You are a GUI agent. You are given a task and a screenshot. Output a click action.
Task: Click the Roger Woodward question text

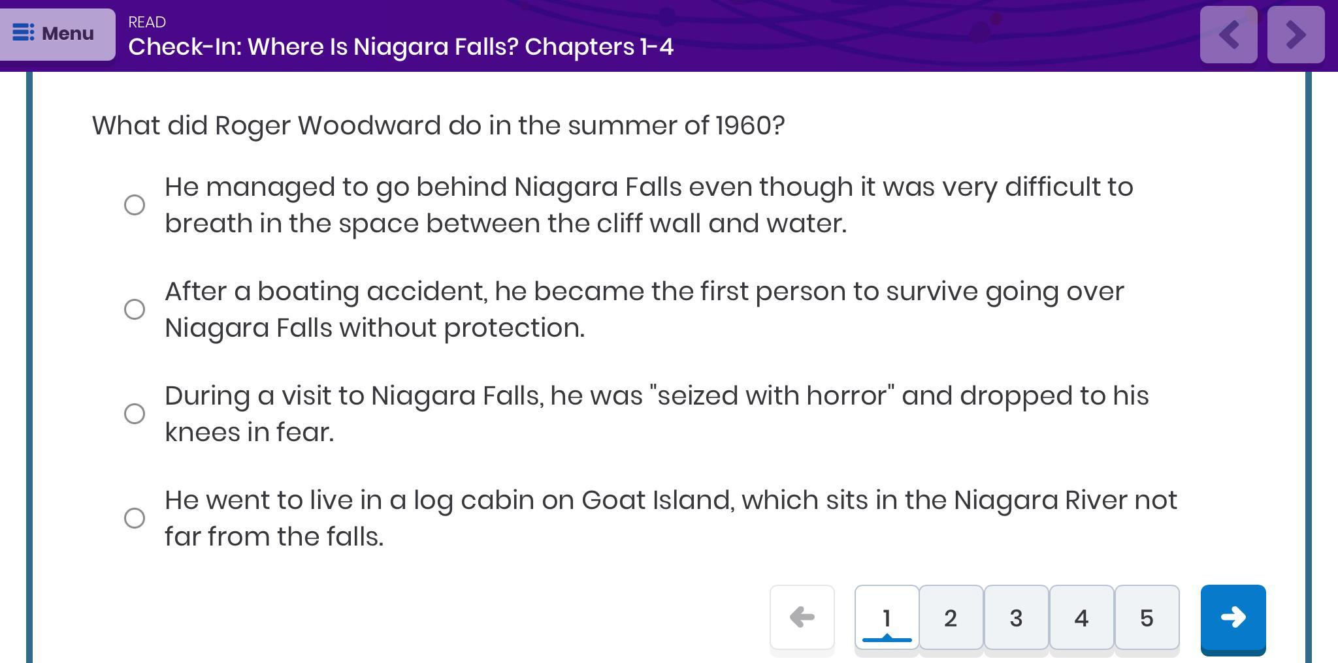(x=438, y=125)
